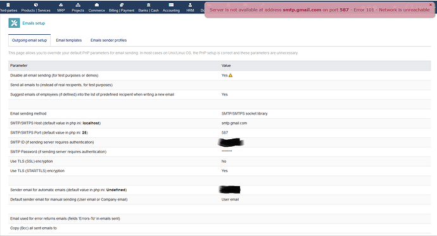Open Products | Services module icon
Screen dimensions: 437x236
tap(36, 4)
